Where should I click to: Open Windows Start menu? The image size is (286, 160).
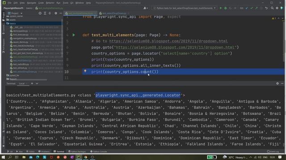(x=3, y=157)
